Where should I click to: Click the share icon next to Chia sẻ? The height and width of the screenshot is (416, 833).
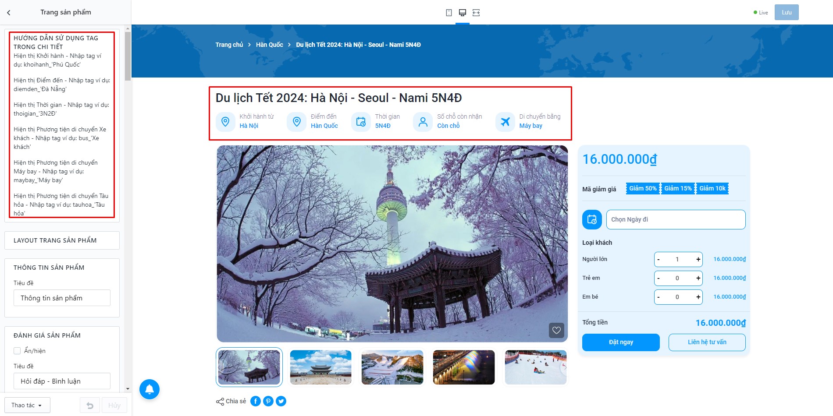coord(220,402)
